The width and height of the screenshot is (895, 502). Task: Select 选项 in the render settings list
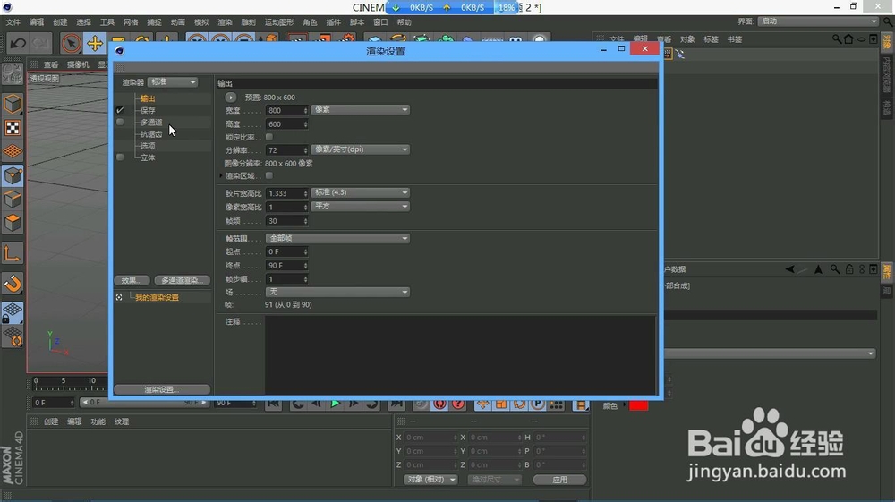(148, 146)
